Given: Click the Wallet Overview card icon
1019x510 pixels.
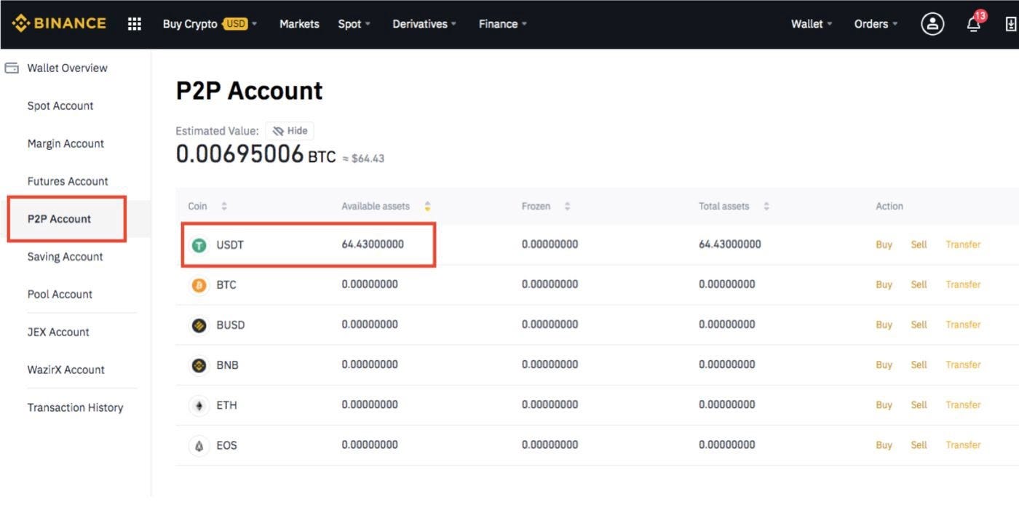Looking at the screenshot, I should (12, 68).
